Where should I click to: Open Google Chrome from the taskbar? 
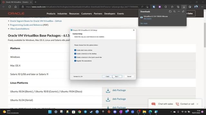[80, 112]
